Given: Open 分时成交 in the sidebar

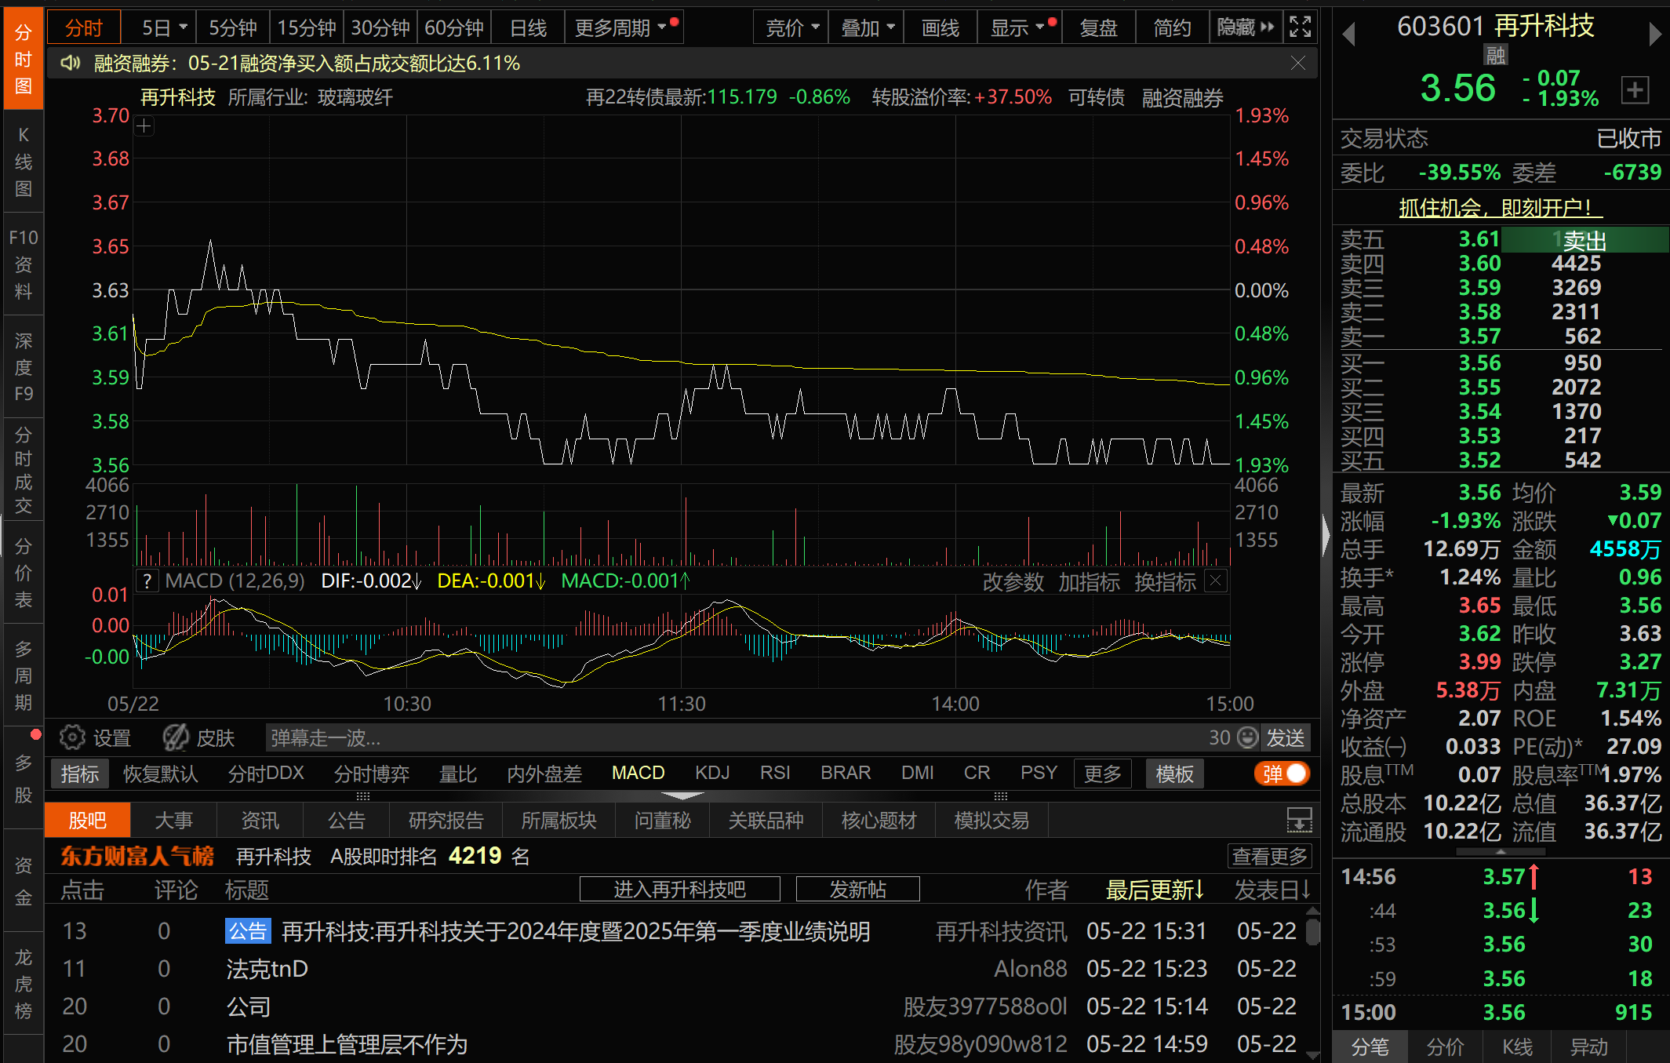Looking at the screenshot, I should (24, 470).
